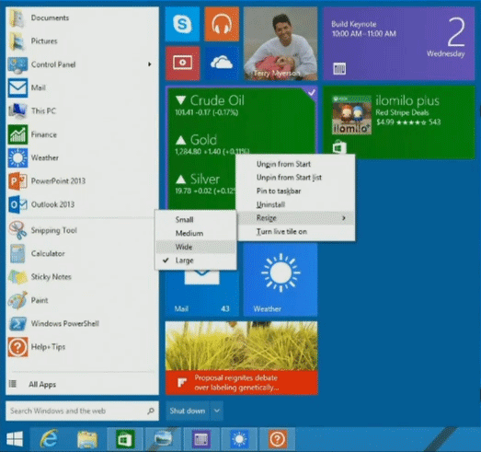Open the Music headphones tile

pyautogui.click(x=222, y=24)
